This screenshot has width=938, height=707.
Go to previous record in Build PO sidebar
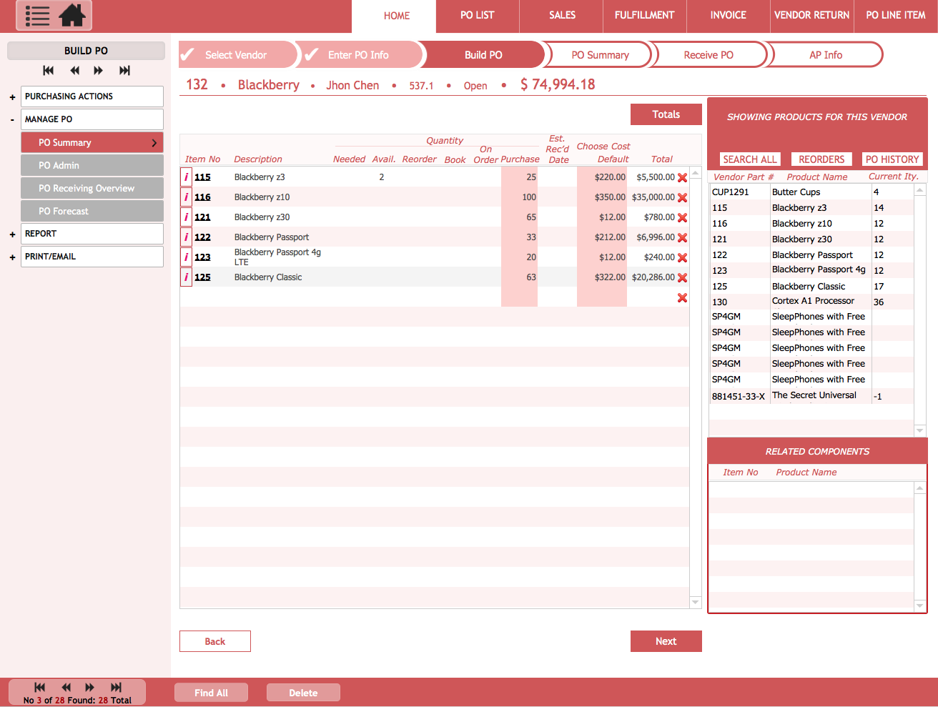point(74,70)
